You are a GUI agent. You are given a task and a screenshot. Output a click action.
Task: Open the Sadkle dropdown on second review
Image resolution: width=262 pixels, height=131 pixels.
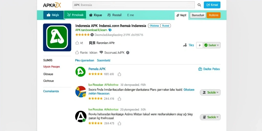210,117
